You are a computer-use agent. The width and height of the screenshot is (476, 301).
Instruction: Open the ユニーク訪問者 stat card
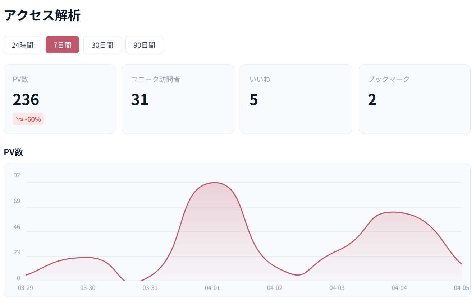[x=178, y=99]
